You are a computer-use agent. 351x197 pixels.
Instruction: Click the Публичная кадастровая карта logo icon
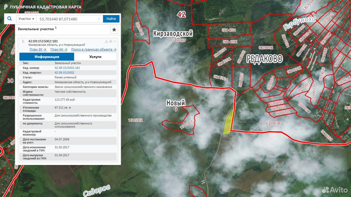(6, 7)
